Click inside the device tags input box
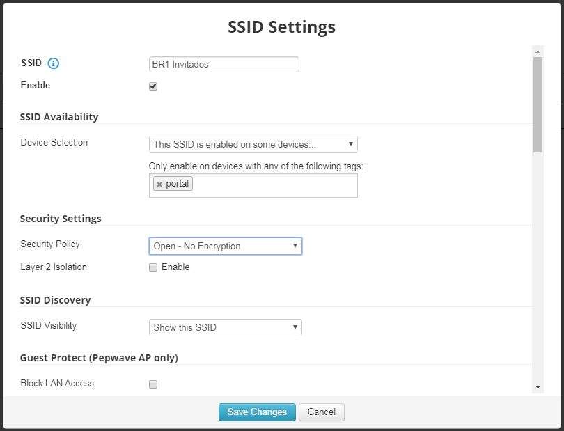Image resolution: width=564 pixels, height=431 pixels. click(x=279, y=185)
